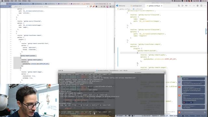Click the clock time in macOS menu bar
The height and width of the screenshot is (117, 208).
pyautogui.click(x=196, y=1)
